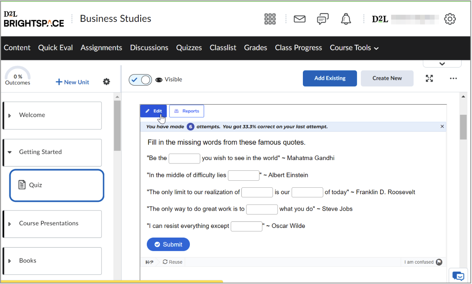This screenshot has width=472, height=284.
Task: Click the Visible eye indicator
Action: click(x=159, y=79)
